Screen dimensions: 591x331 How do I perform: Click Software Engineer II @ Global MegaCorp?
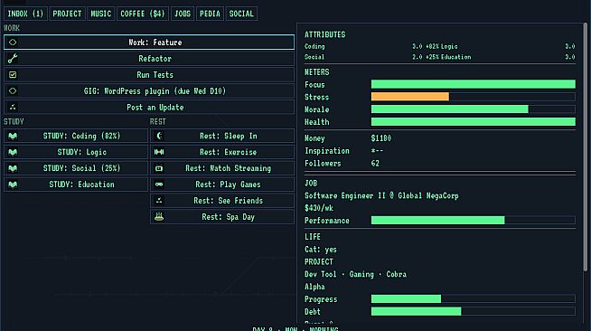tap(381, 195)
